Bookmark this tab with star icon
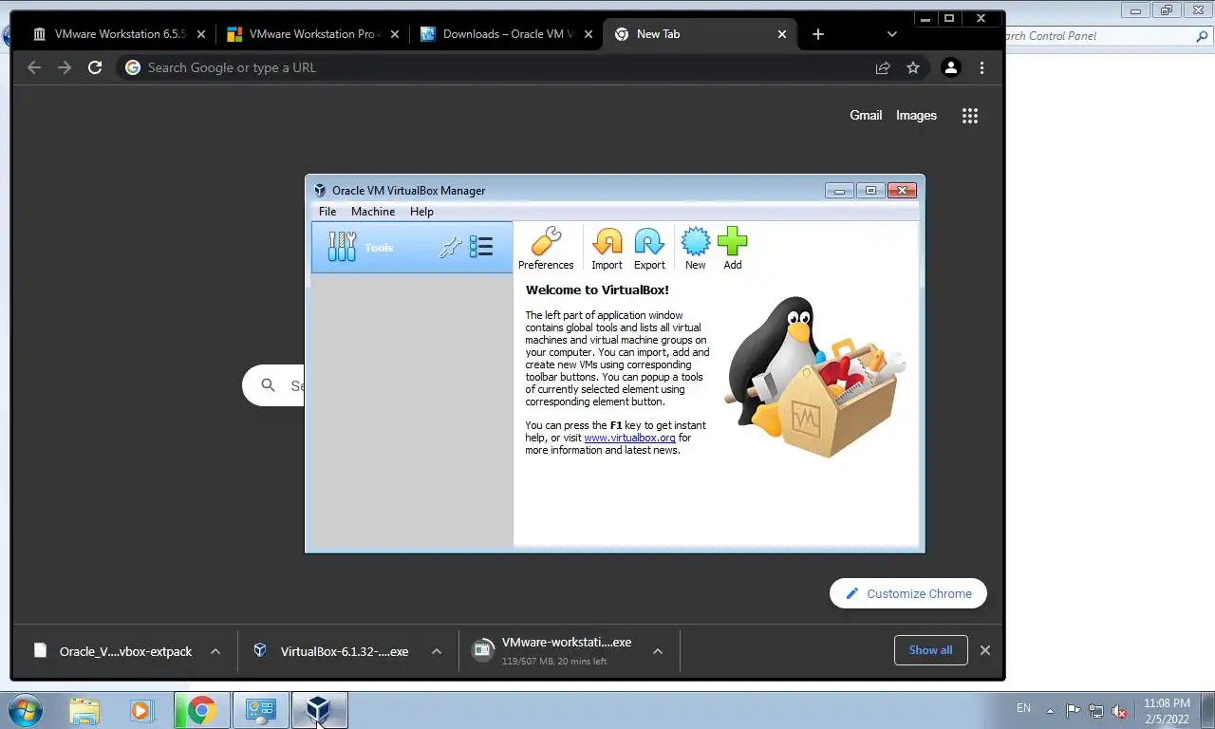Image resolution: width=1215 pixels, height=729 pixels. tap(913, 67)
